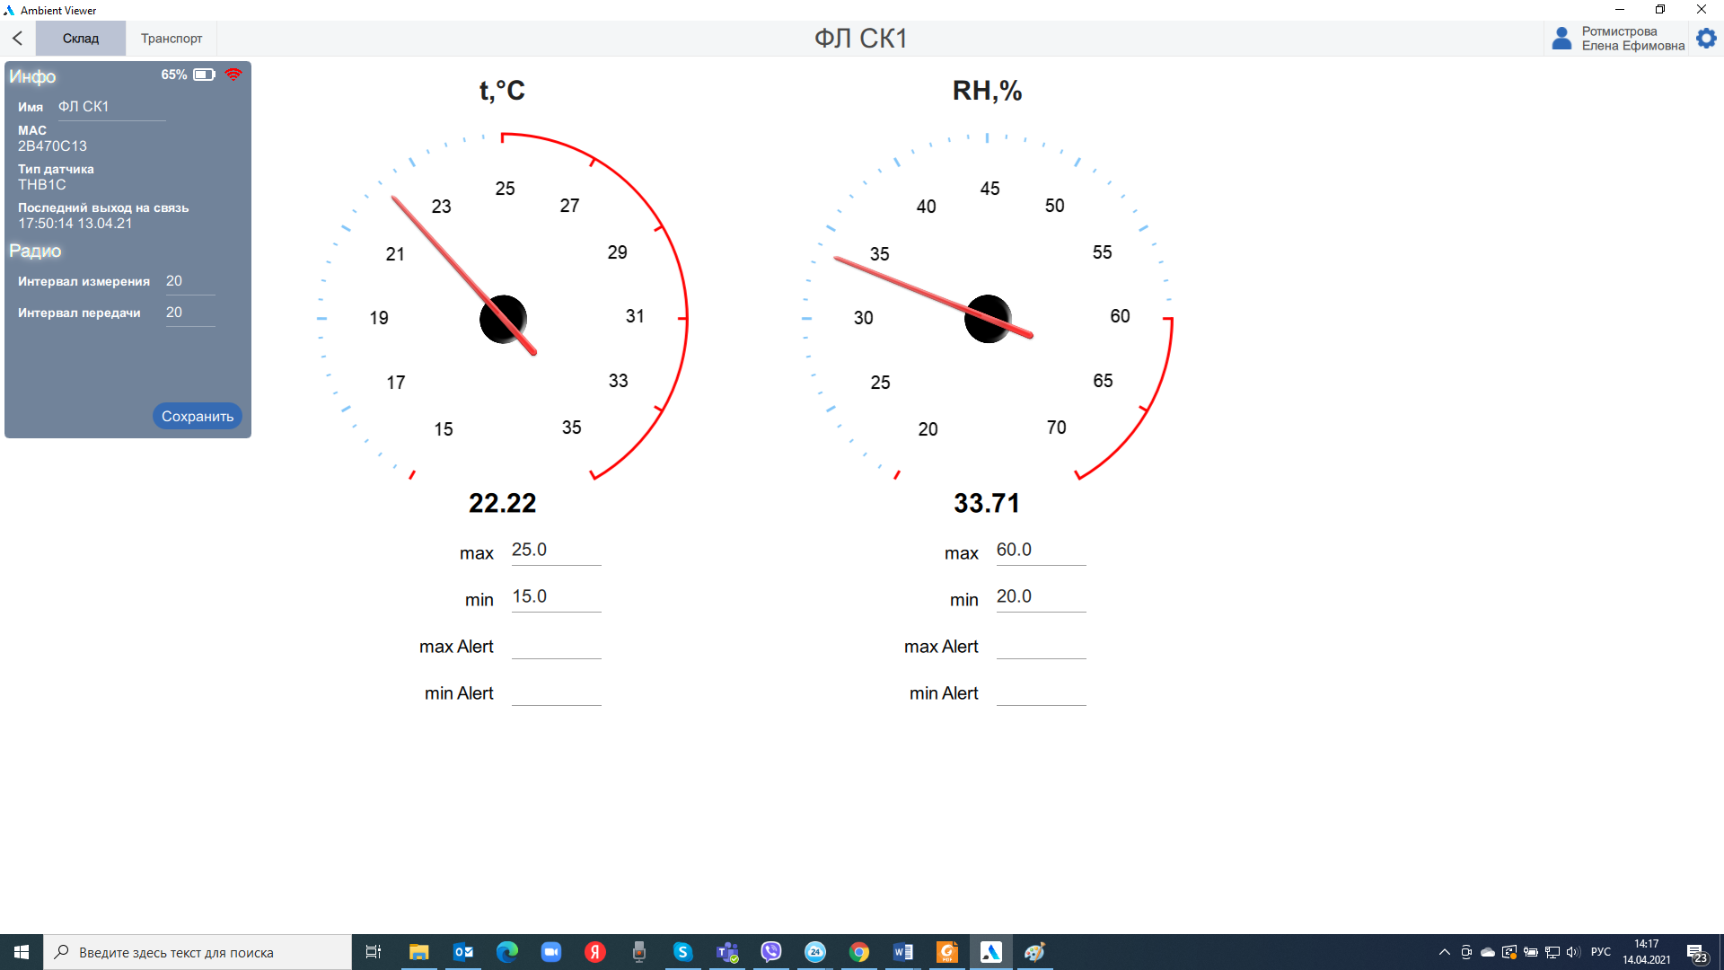
Task: Open Google Chrome from the taskbar
Action: (x=859, y=952)
